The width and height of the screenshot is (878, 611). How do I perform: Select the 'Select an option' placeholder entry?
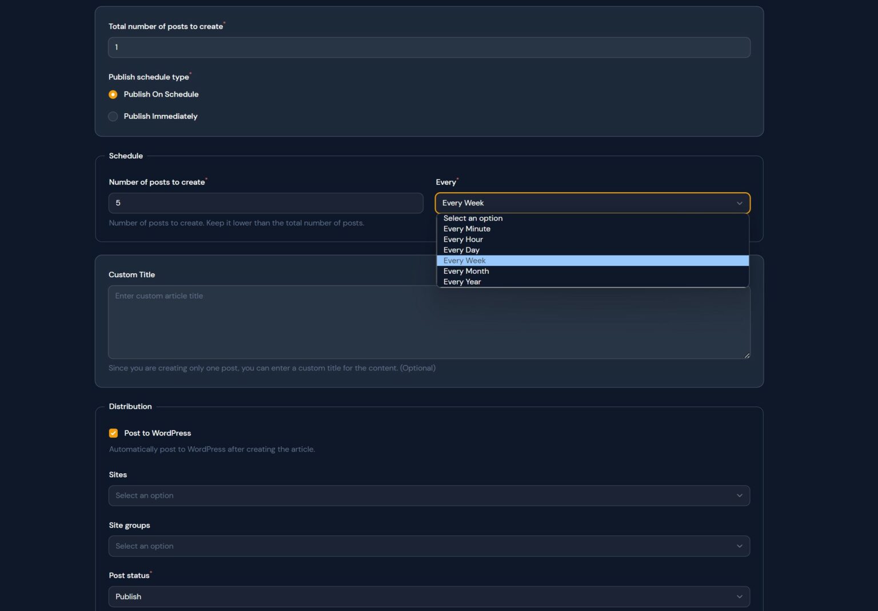click(x=473, y=218)
